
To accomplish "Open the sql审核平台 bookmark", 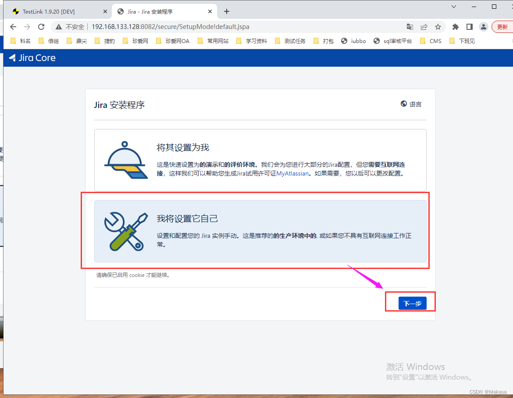I will pos(392,41).
